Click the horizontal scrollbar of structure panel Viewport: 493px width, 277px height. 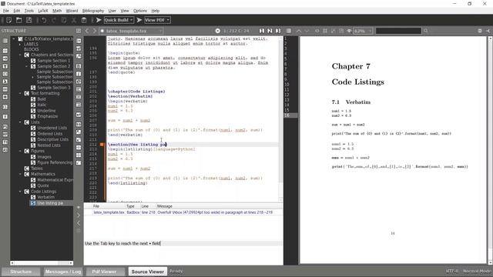click(x=42, y=263)
